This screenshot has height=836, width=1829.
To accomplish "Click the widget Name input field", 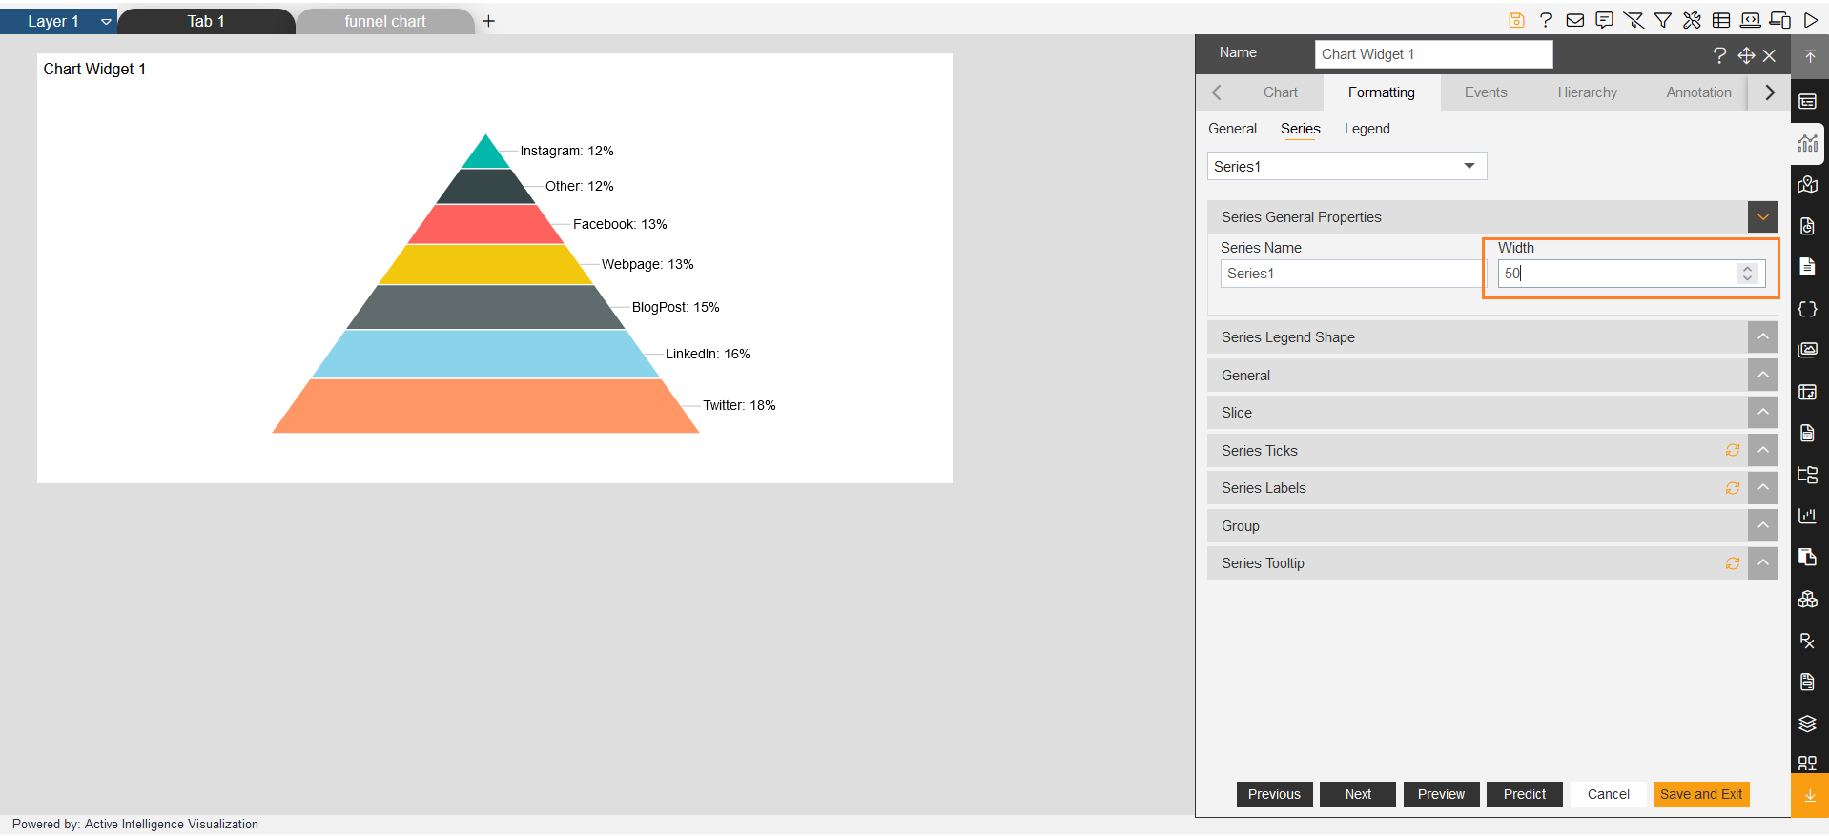I will click(x=1433, y=54).
